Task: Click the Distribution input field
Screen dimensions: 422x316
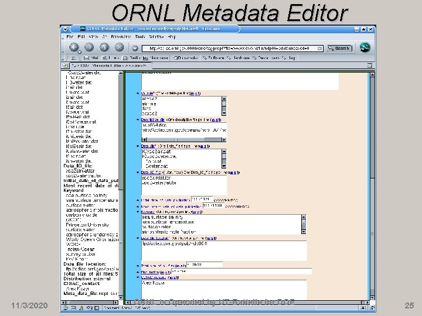Action: click(x=241, y=272)
